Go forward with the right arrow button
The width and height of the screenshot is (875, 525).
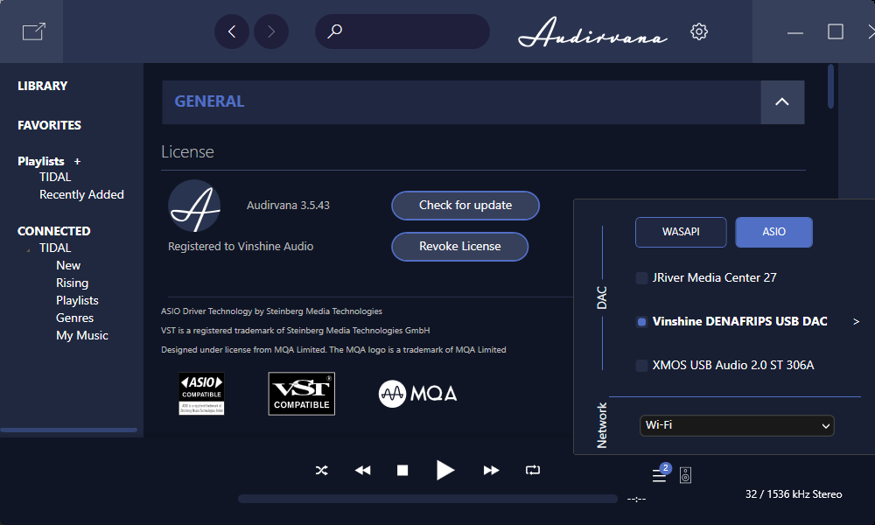271,31
